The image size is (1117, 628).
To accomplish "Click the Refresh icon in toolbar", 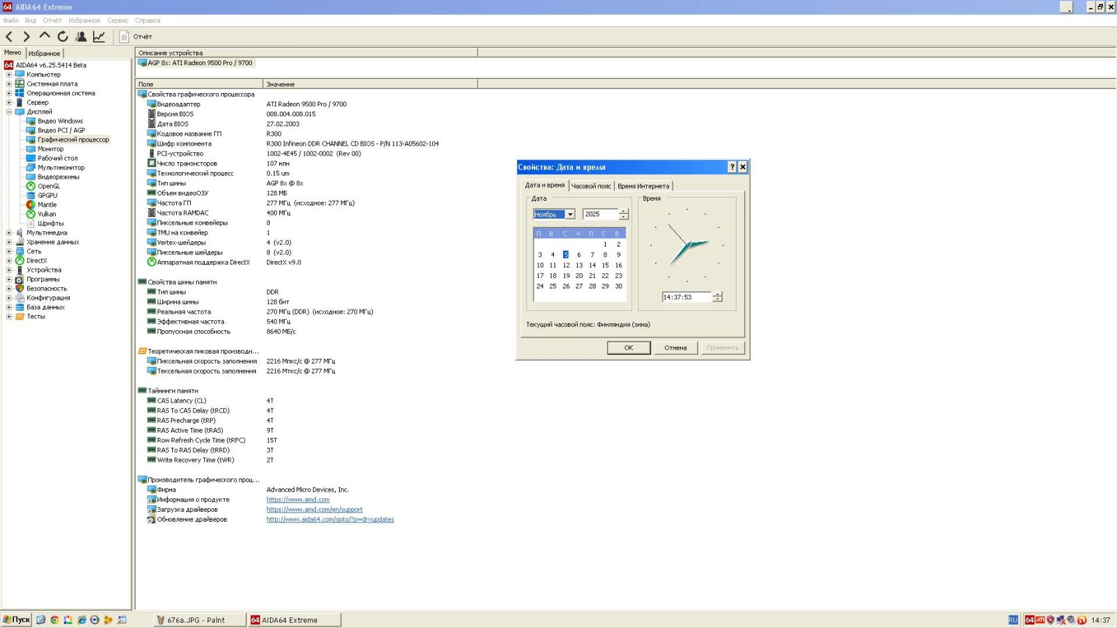I will click(x=62, y=37).
